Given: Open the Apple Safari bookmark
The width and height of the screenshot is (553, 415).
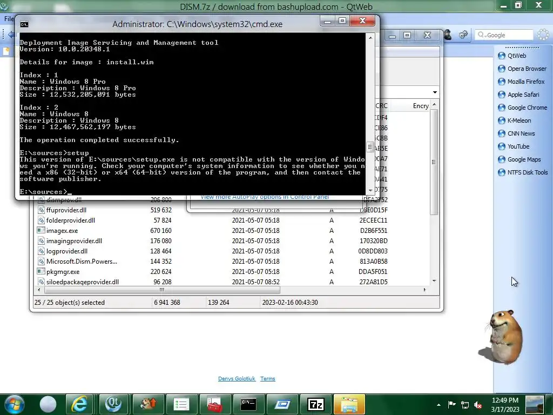Looking at the screenshot, I should coord(518,95).
